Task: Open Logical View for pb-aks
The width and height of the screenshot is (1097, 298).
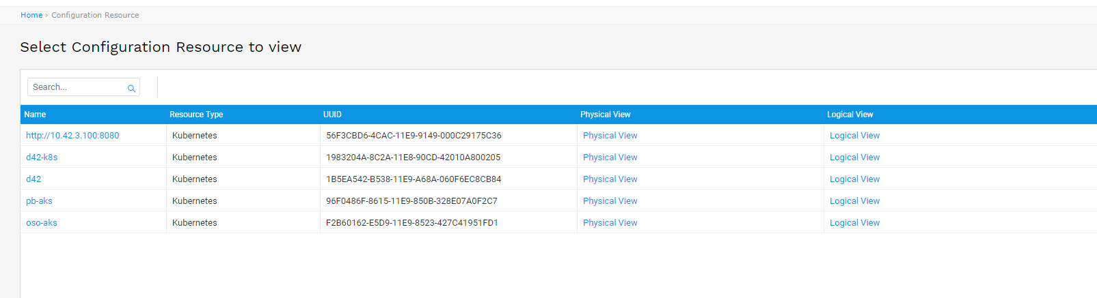Action: pyautogui.click(x=854, y=201)
